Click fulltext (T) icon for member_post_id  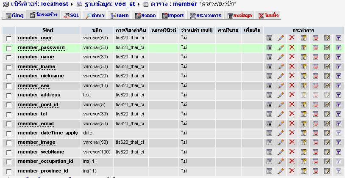coord(338,104)
